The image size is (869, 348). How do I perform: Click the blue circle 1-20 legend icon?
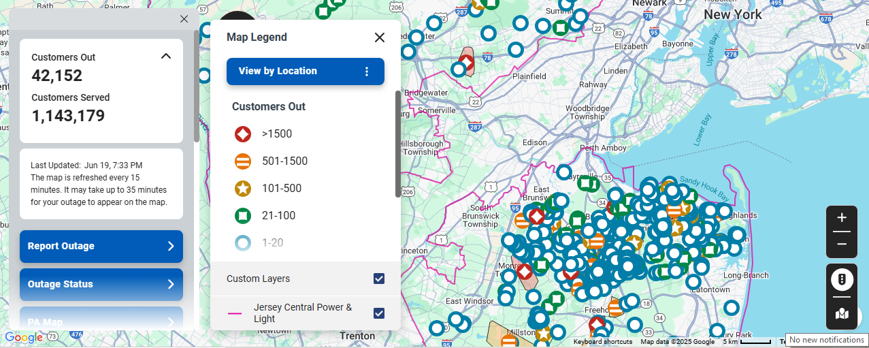click(243, 243)
